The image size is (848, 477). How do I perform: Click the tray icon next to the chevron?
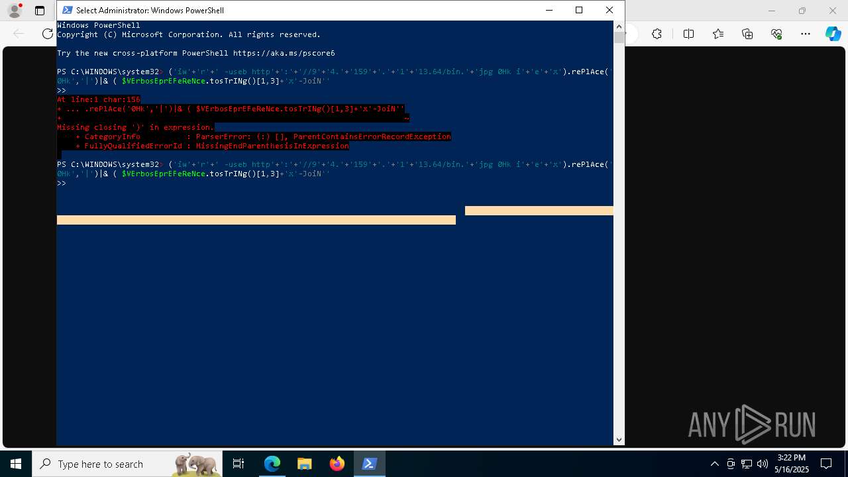click(x=731, y=464)
